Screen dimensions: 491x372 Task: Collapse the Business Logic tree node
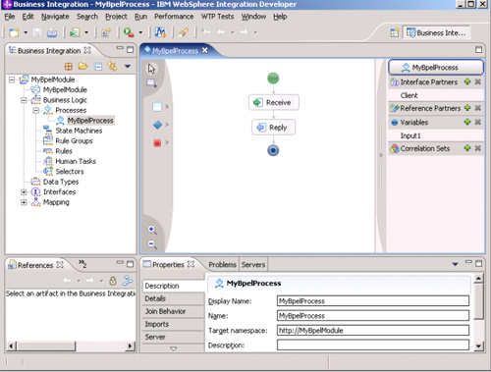24,100
